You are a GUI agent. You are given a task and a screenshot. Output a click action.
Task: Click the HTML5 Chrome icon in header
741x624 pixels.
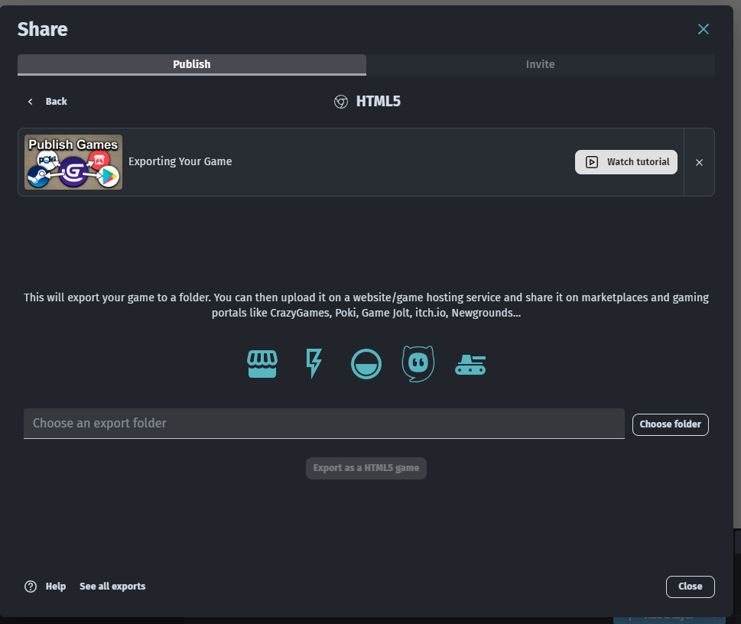point(341,102)
